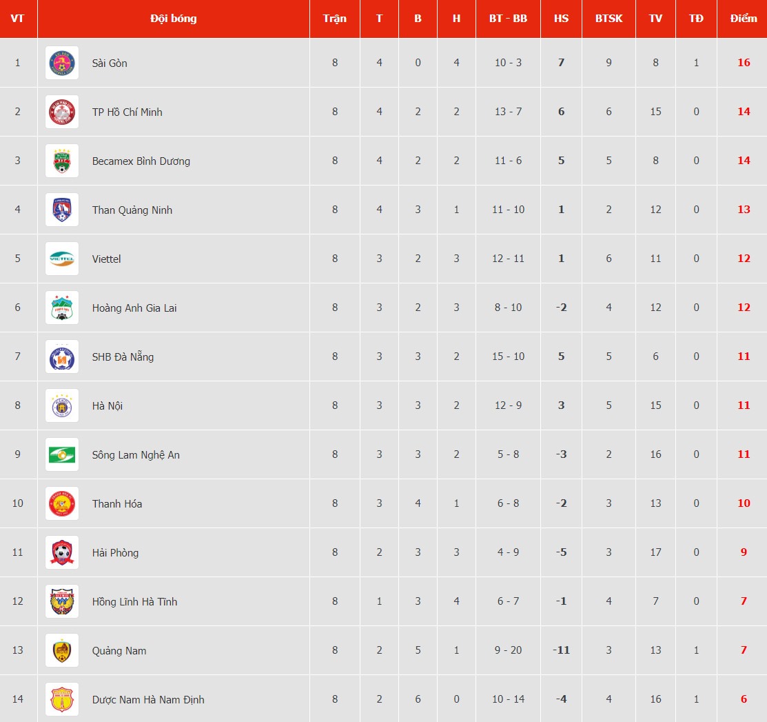Viewport: 767px width, 722px height.
Task: Select the Hoàng Anh Gia Lai crest
Action: pos(62,308)
